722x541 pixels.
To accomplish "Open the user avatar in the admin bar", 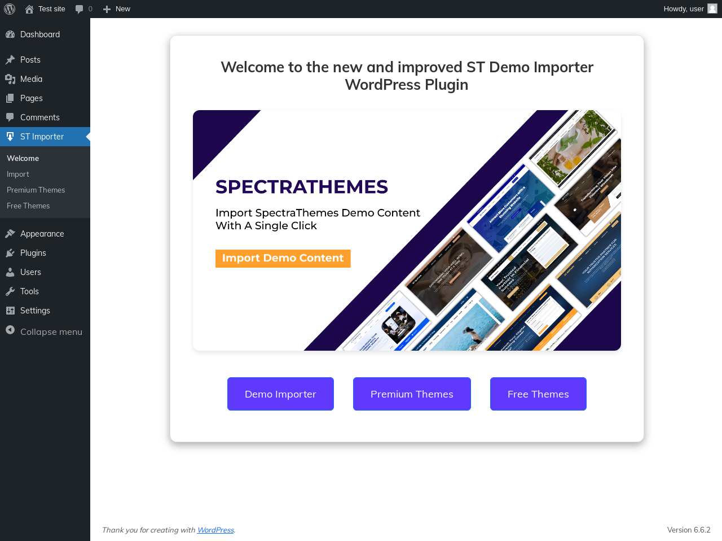I will (712, 8).
